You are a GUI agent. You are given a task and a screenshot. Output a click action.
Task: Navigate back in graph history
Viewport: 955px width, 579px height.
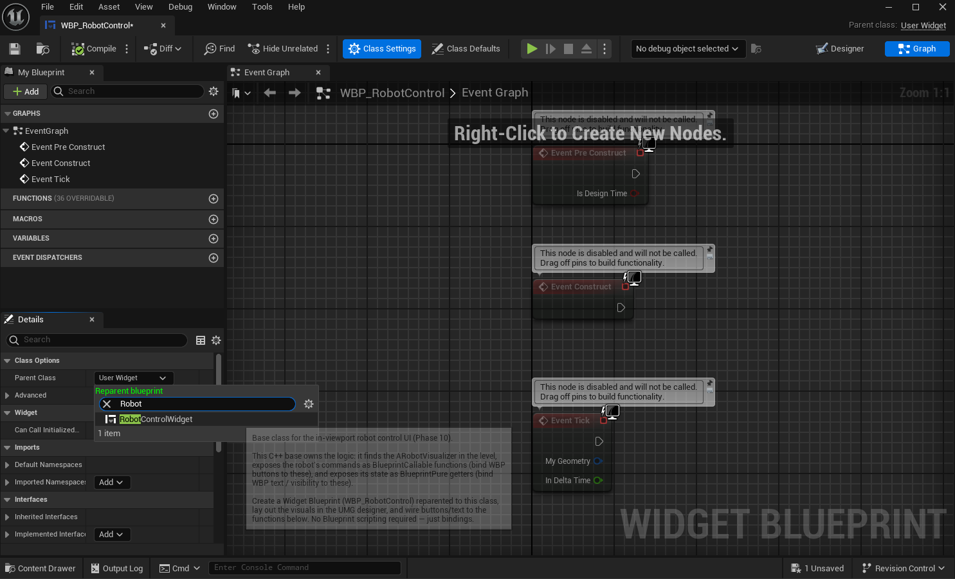coord(270,93)
